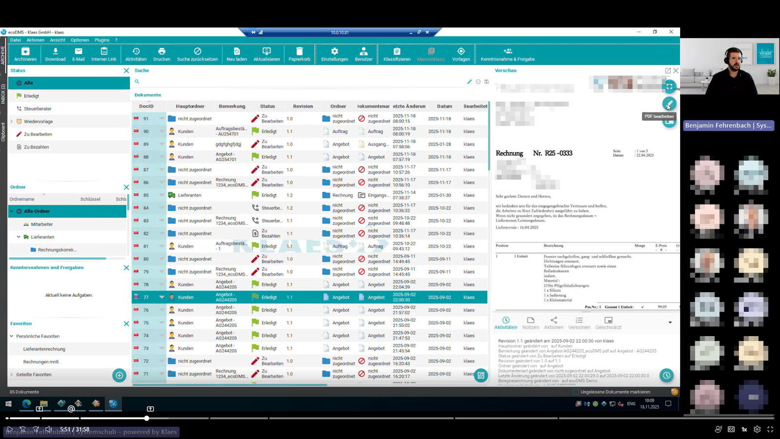This screenshot has height=439, width=780.
Task: Click the Klassifizieren toolbar icon
Action: point(397,52)
